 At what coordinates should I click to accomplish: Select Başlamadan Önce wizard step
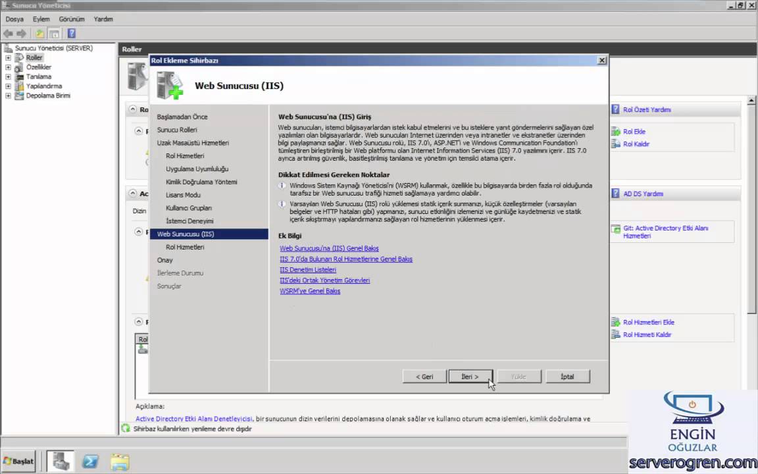pos(182,117)
